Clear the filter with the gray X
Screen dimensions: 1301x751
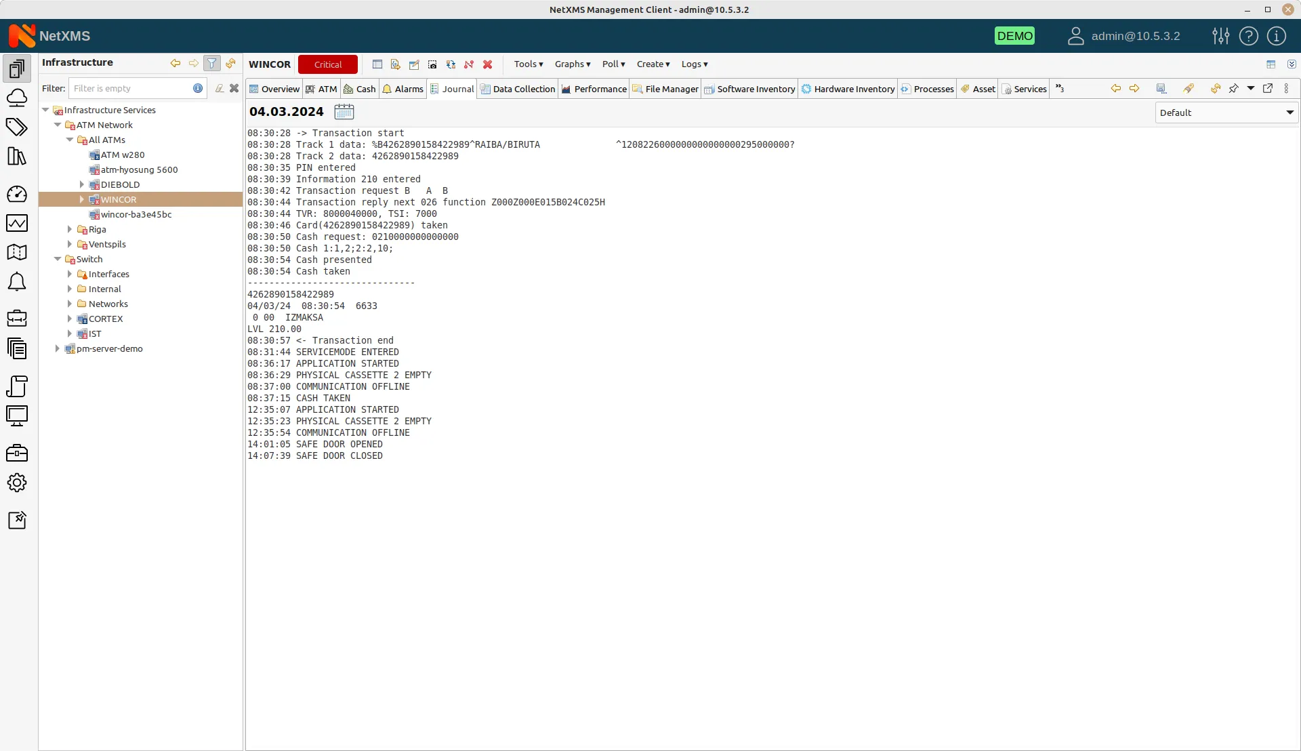tap(234, 88)
